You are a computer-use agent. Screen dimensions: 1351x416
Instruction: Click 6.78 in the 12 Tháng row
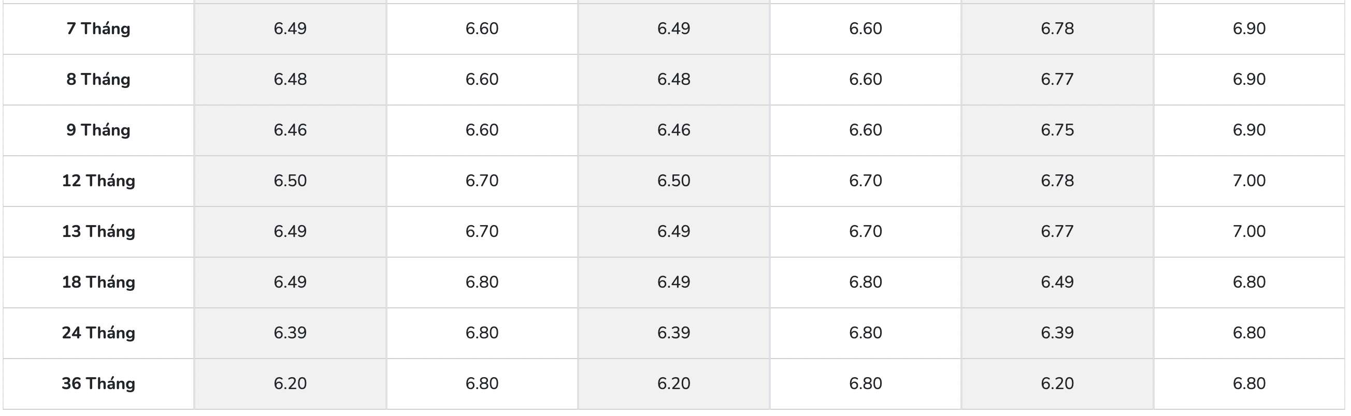point(1057,181)
